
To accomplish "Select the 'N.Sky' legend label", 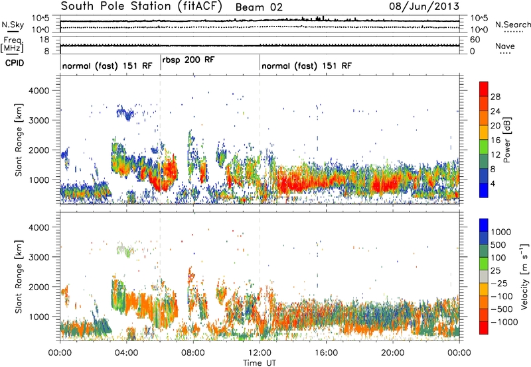I will coord(13,25).
